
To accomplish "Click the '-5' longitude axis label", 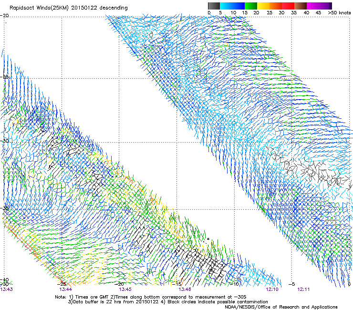I will pyautogui.click(x=292, y=284).
